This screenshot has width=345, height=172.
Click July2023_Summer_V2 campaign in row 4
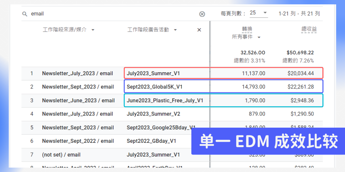pos(153,114)
